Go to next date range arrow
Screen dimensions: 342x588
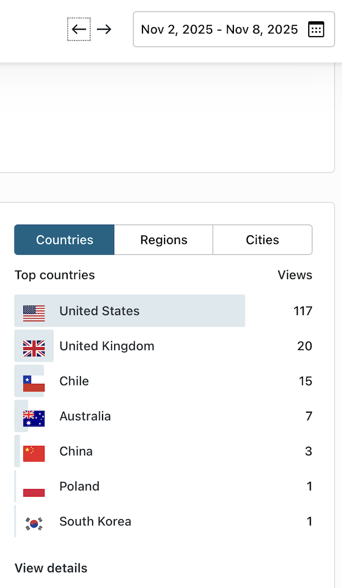pos(104,29)
